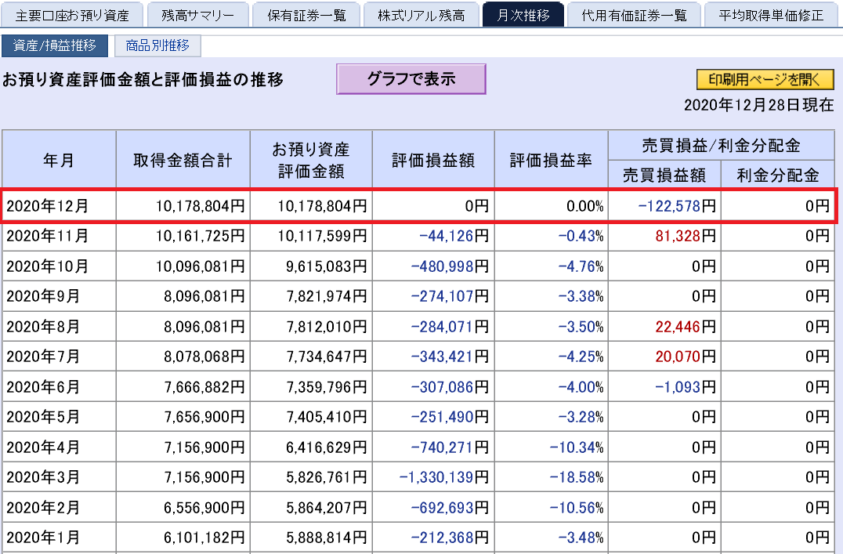843x554 pixels.
Task: Click the 年月 column header
Action: (x=59, y=158)
